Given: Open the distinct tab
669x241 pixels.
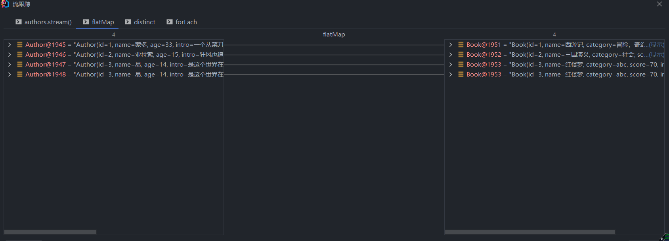Looking at the screenshot, I should tap(144, 22).
